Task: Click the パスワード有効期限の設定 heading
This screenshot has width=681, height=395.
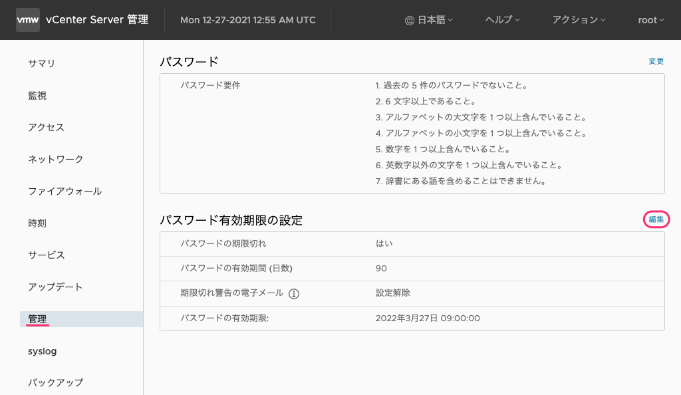Action: [x=231, y=220]
